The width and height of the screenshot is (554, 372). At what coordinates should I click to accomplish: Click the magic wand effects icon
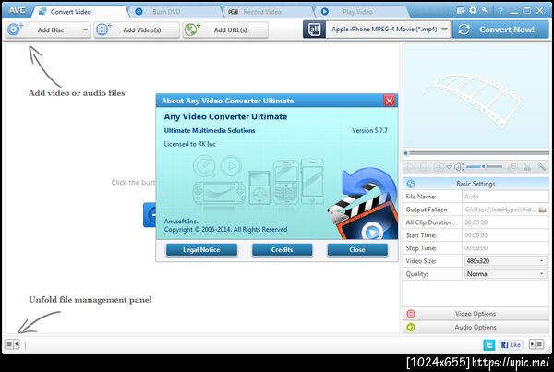coord(542,167)
